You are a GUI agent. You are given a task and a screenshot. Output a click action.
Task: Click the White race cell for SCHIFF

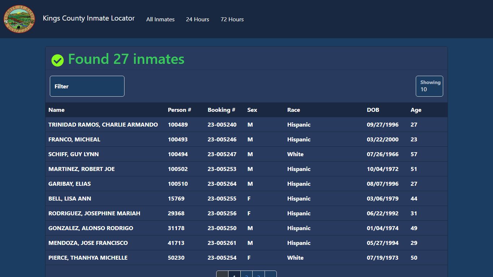click(295, 154)
